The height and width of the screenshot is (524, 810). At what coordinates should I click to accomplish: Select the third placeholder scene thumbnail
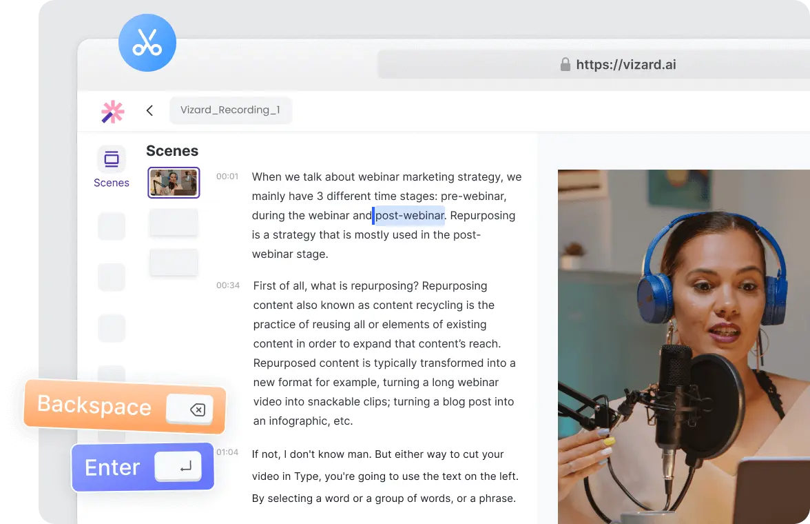point(174,262)
